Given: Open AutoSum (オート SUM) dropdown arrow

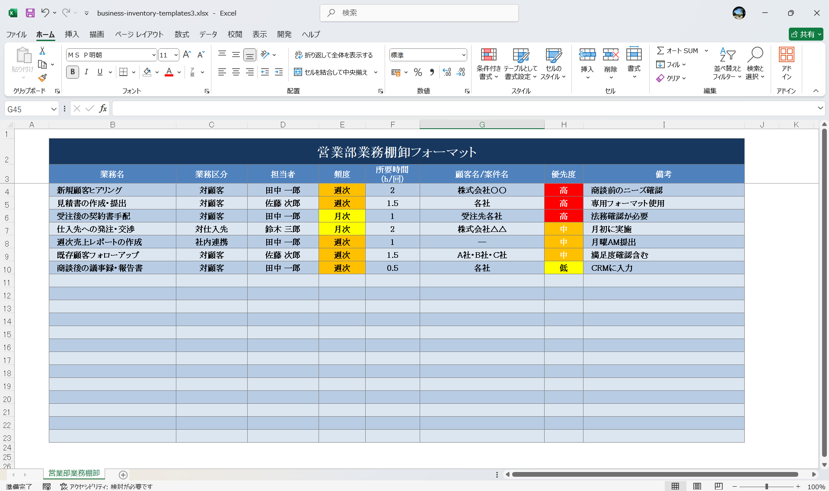Looking at the screenshot, I should click(707, 51).
